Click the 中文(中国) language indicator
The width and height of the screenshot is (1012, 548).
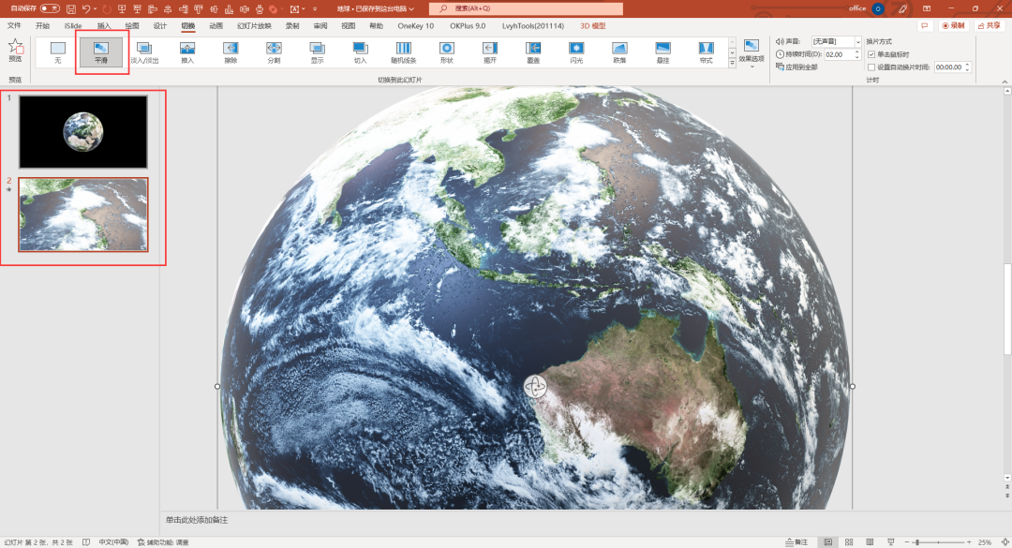(x=113, y=542)
